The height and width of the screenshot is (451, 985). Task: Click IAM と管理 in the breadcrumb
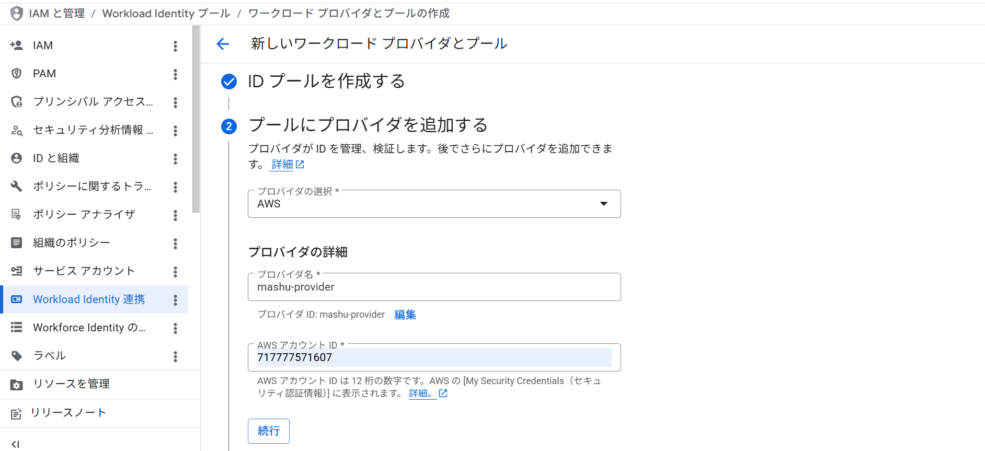pyautogui.click(x=57, y=13)
